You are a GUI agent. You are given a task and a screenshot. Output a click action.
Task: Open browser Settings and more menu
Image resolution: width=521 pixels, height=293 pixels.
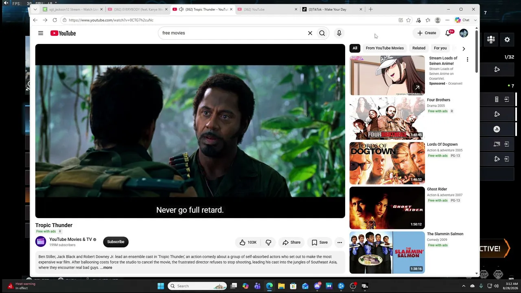click(447, 20)
